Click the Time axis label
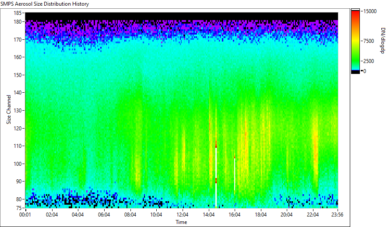The image size is (387, 227). 181,222
